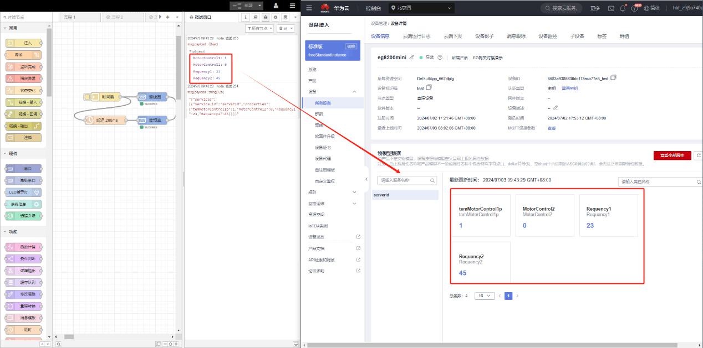Copy the device ID with copy icon
This screenshot has height=348, width=703.
[x=613, y=78]
